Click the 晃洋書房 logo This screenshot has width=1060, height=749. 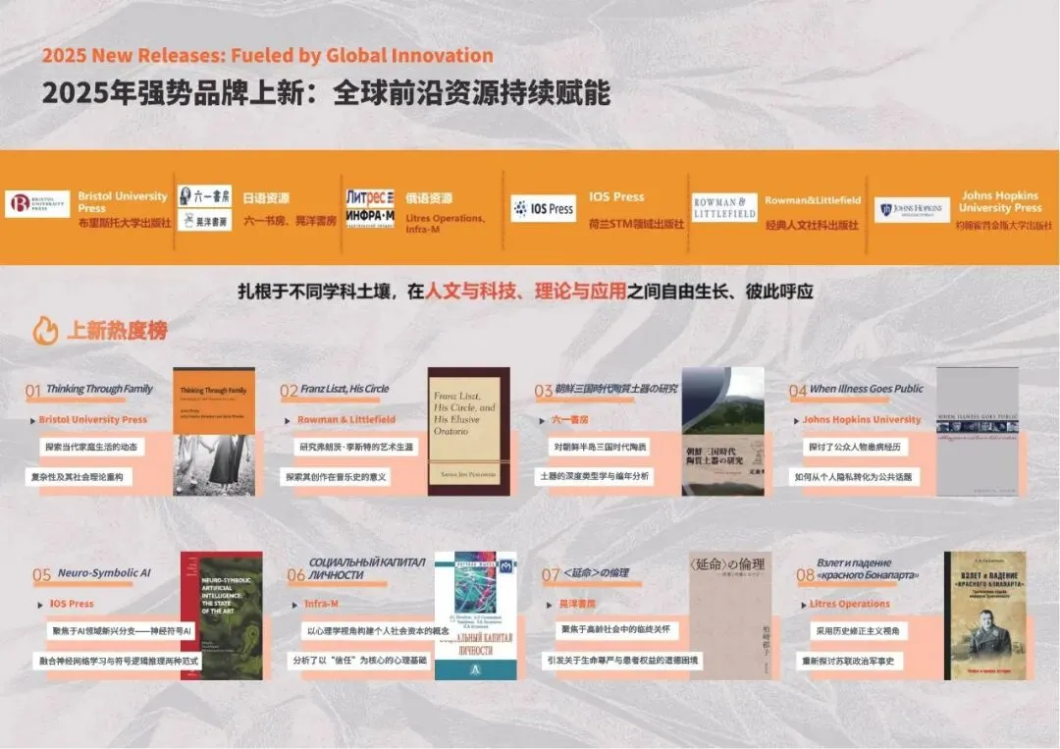click(205, 220)
